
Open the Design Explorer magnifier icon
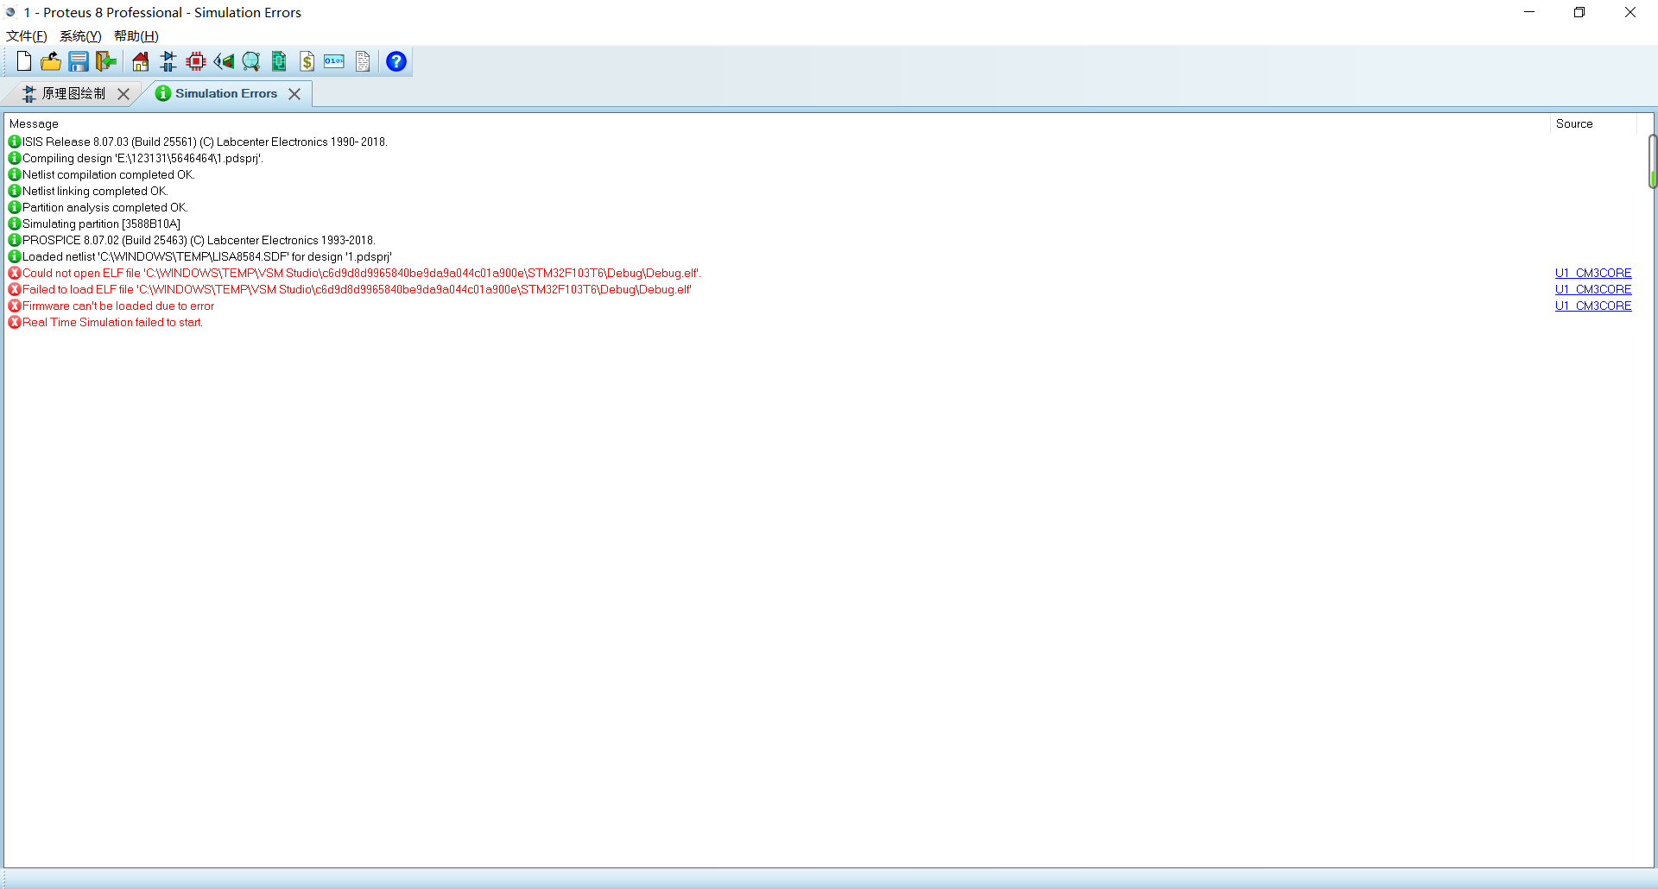[251, 61]
